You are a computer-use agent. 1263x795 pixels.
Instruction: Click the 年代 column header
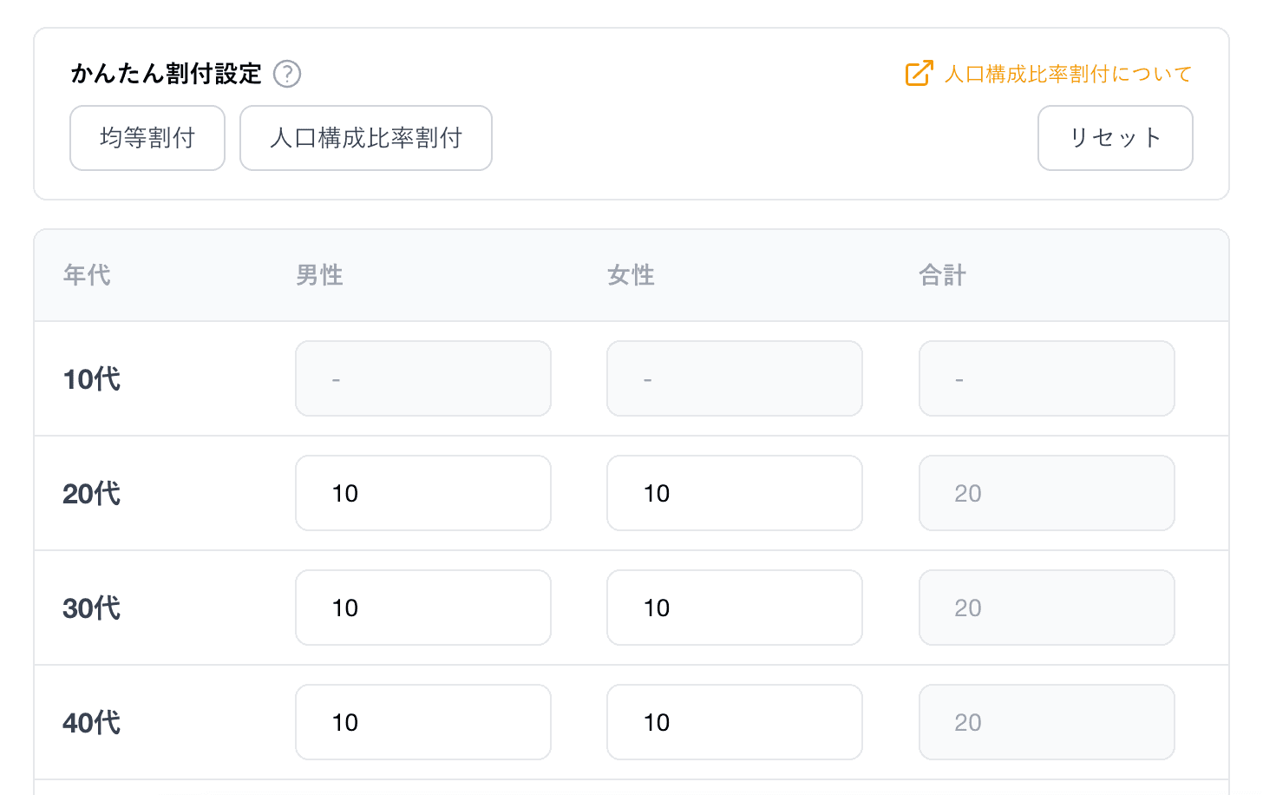coord(86,274)
